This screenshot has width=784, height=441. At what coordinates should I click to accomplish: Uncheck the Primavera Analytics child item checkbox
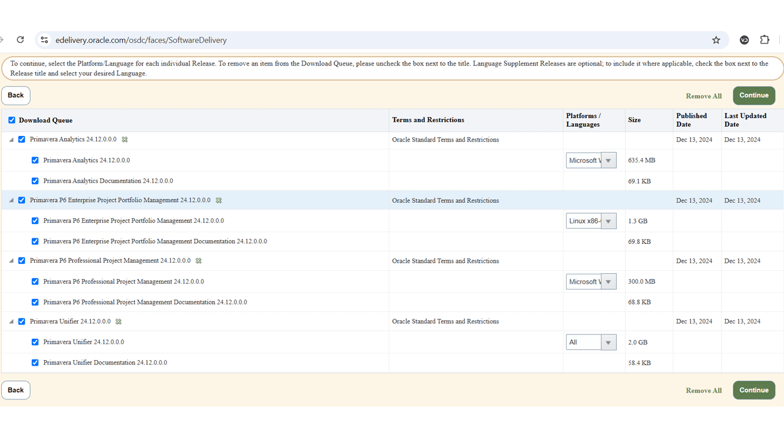tap(35, 160)
